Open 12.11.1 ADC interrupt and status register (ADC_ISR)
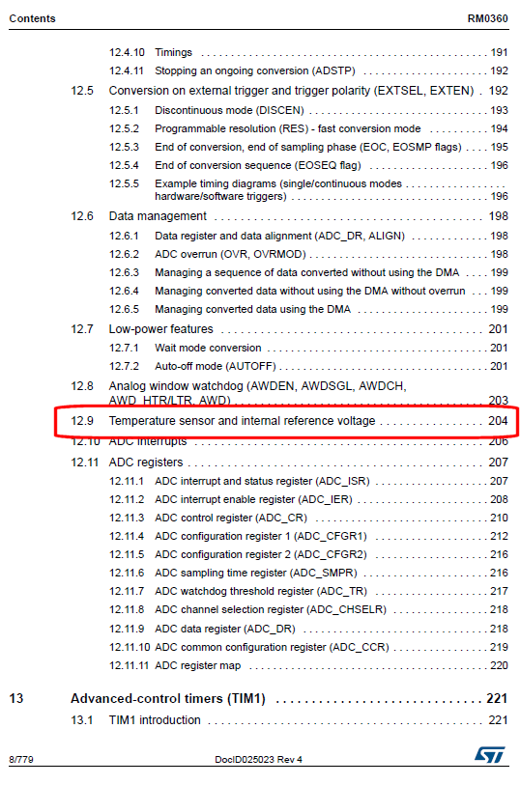 point(308,481)
